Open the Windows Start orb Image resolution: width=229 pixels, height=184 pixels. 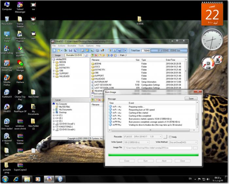(5, 179)
